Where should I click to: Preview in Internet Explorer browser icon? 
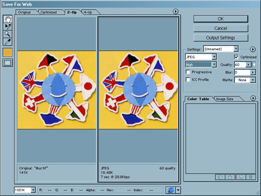coord(171,190)
